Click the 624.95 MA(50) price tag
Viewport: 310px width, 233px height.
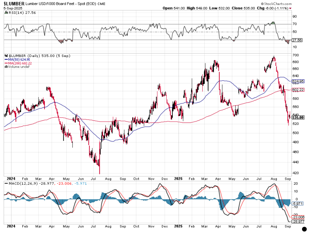click(x=297, y=81)
